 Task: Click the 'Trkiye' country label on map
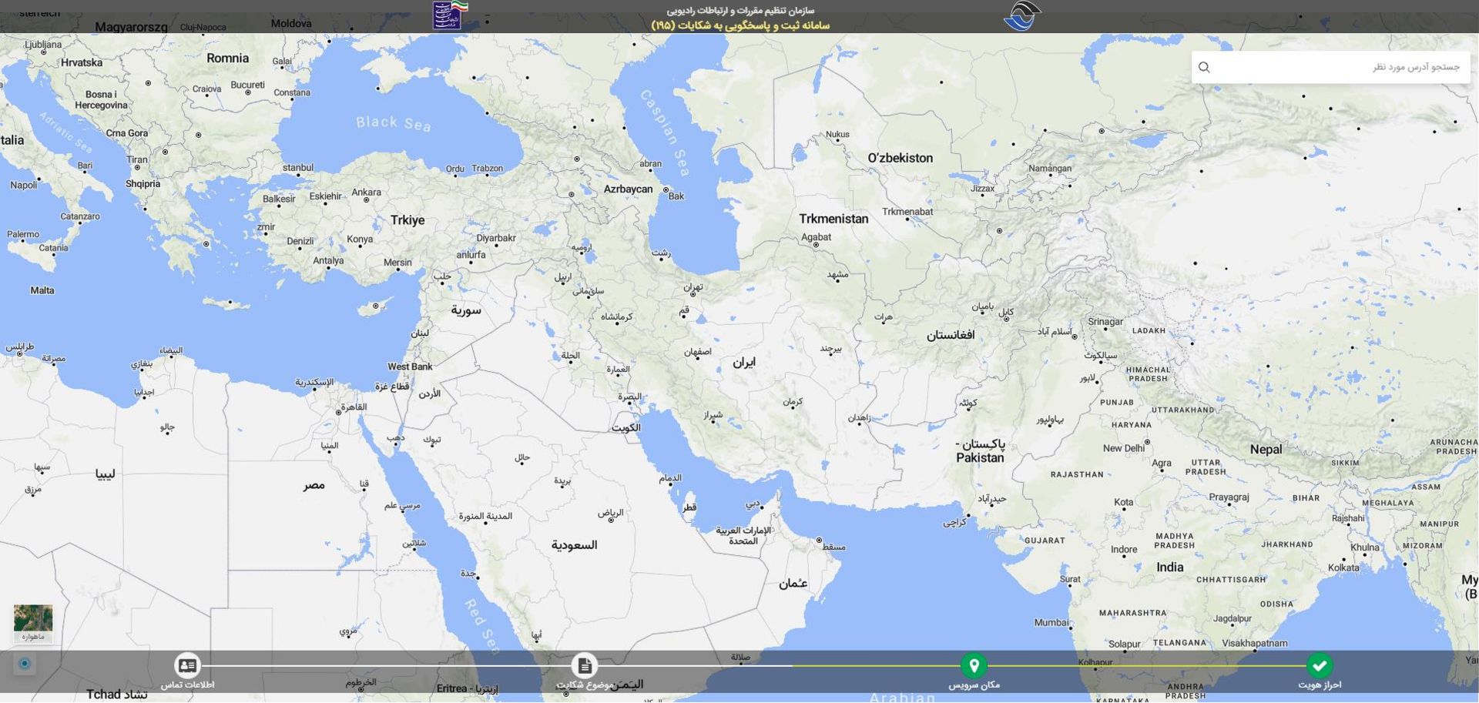[407, 220]
